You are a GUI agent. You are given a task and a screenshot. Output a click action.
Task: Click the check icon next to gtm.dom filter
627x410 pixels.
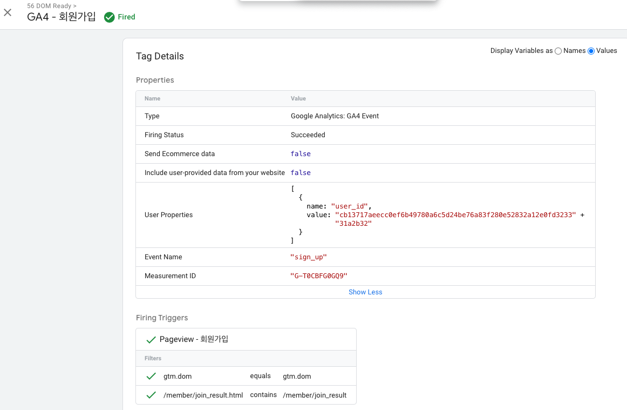coord(151,377)
